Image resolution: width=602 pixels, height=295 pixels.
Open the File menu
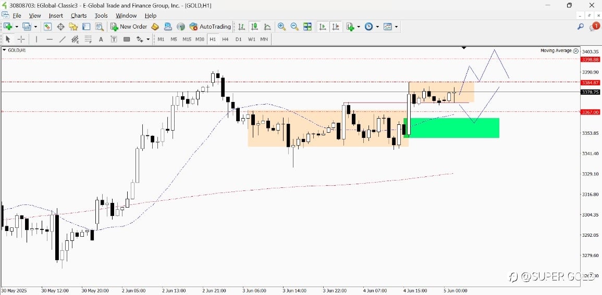(x=17, y=16)
